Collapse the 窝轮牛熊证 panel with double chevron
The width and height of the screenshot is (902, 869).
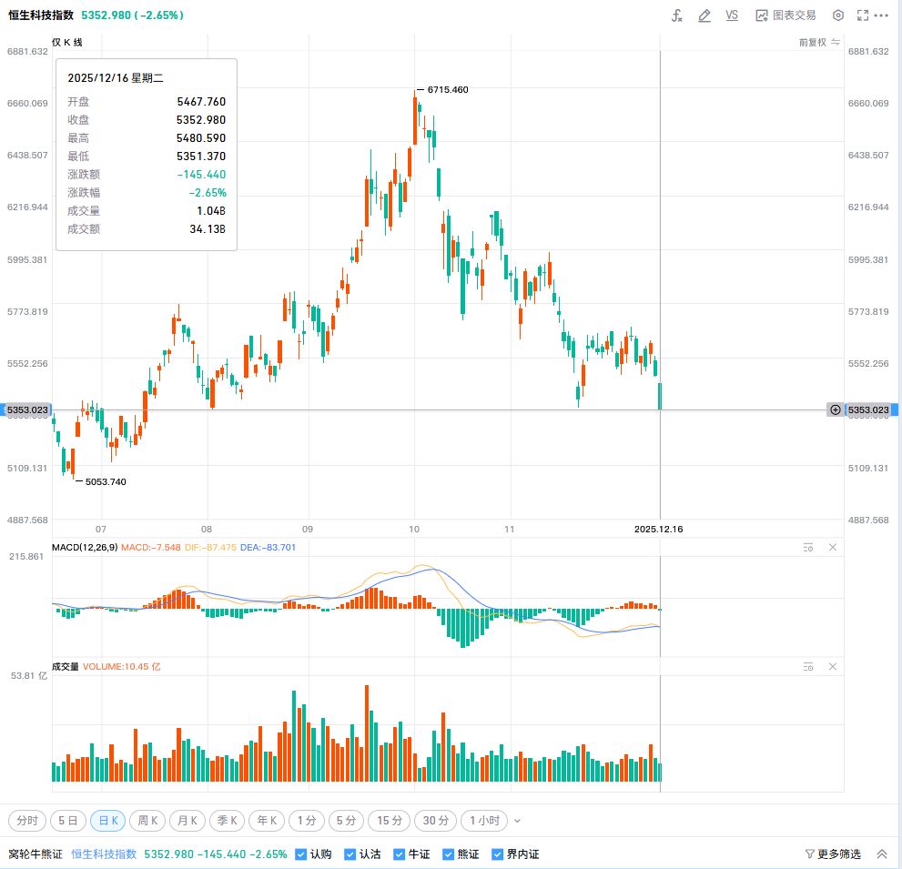pyautogui.click(x=881, y=854)
